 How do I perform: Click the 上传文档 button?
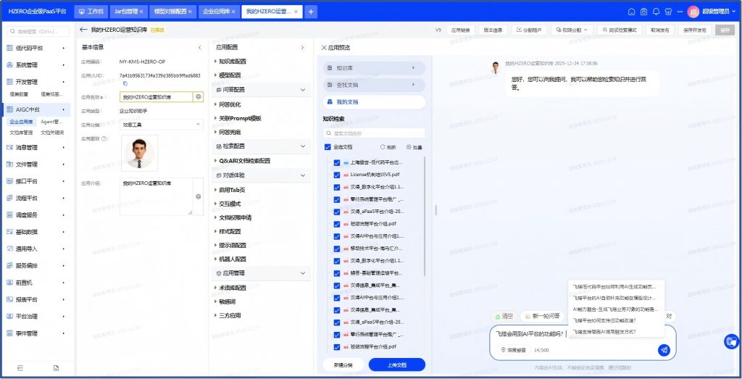[x=396, y=365]
